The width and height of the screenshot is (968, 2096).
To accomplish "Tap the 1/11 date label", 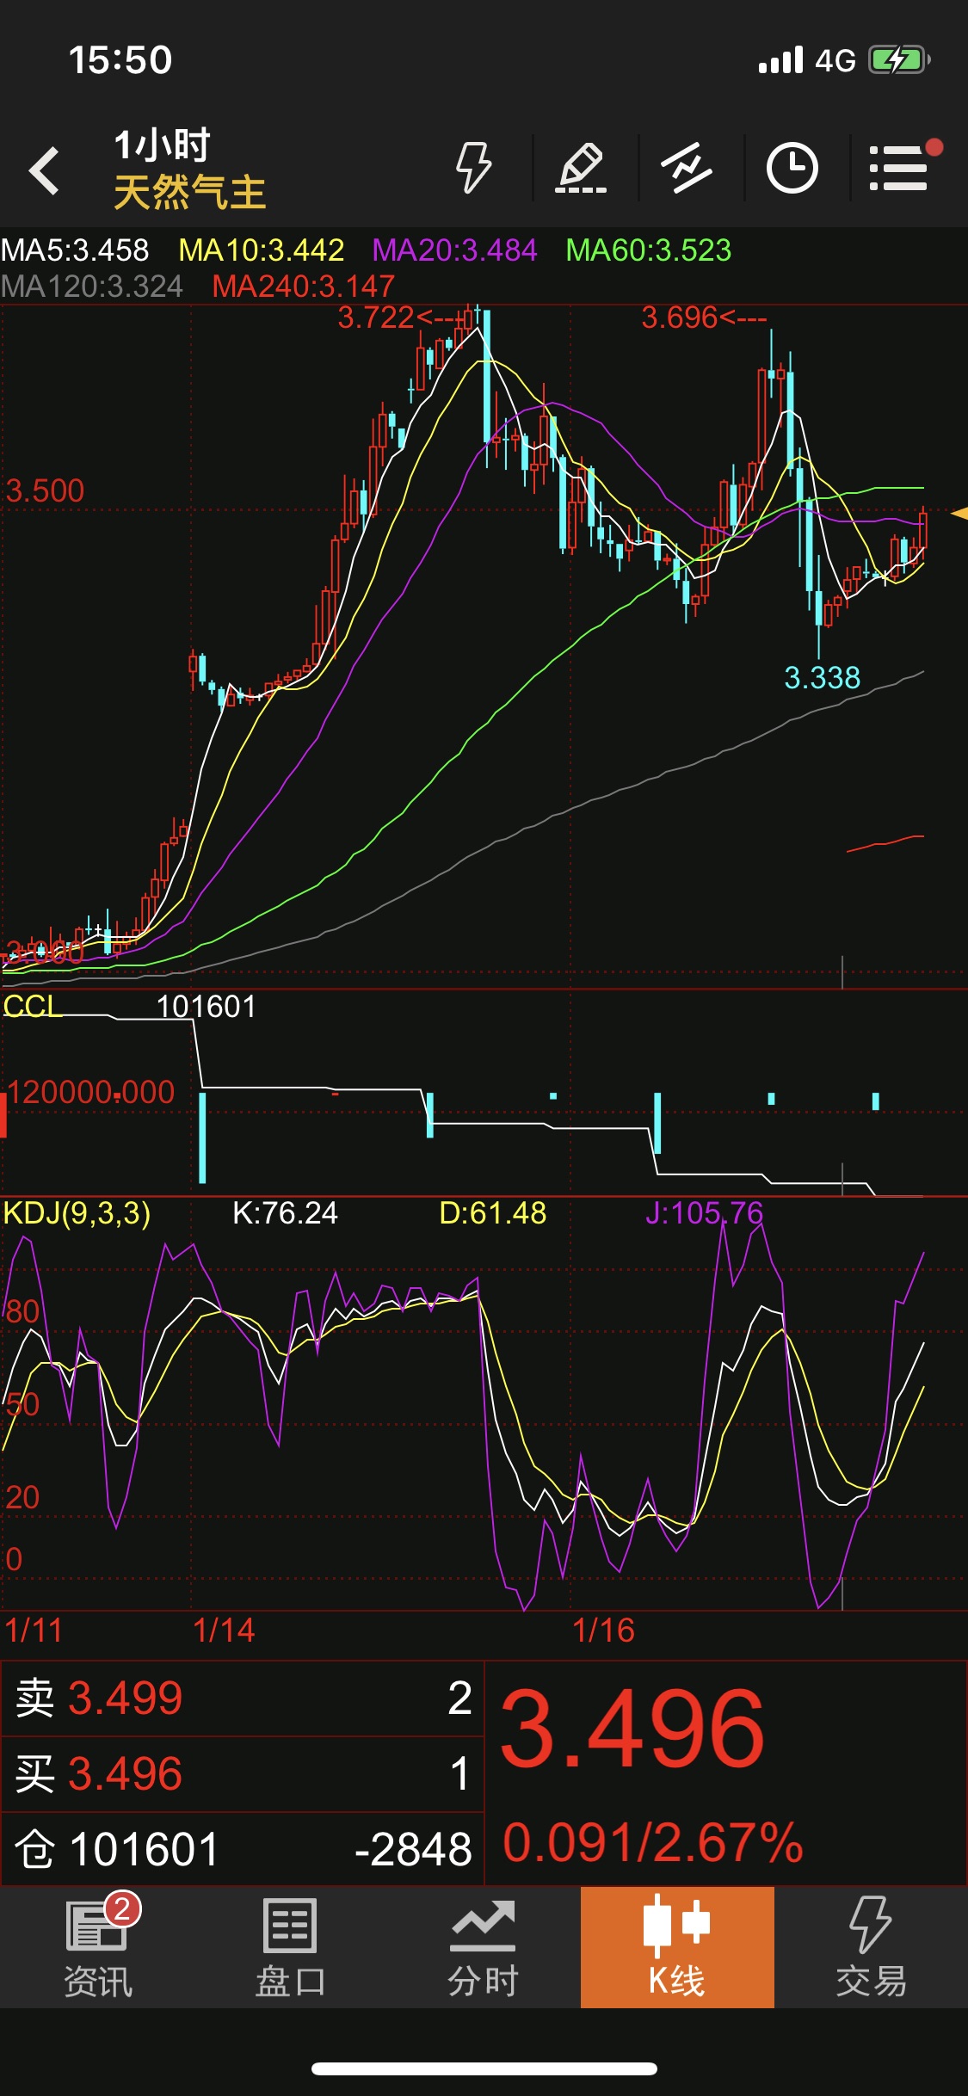I will (34, 1631).
